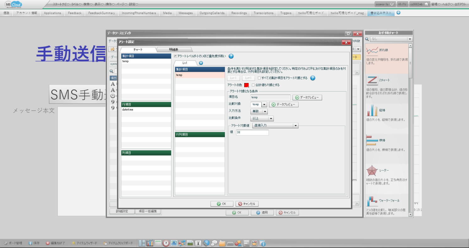Add an input form item from bottom toolbar

pos(246,243)
